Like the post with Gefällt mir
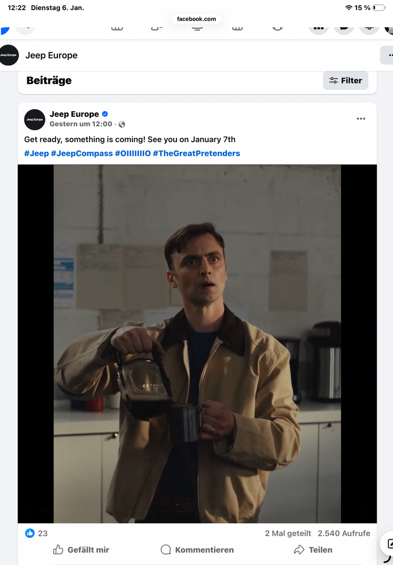Image resolution: width=393 pixels, height=565 pixels. pos(81,550)
